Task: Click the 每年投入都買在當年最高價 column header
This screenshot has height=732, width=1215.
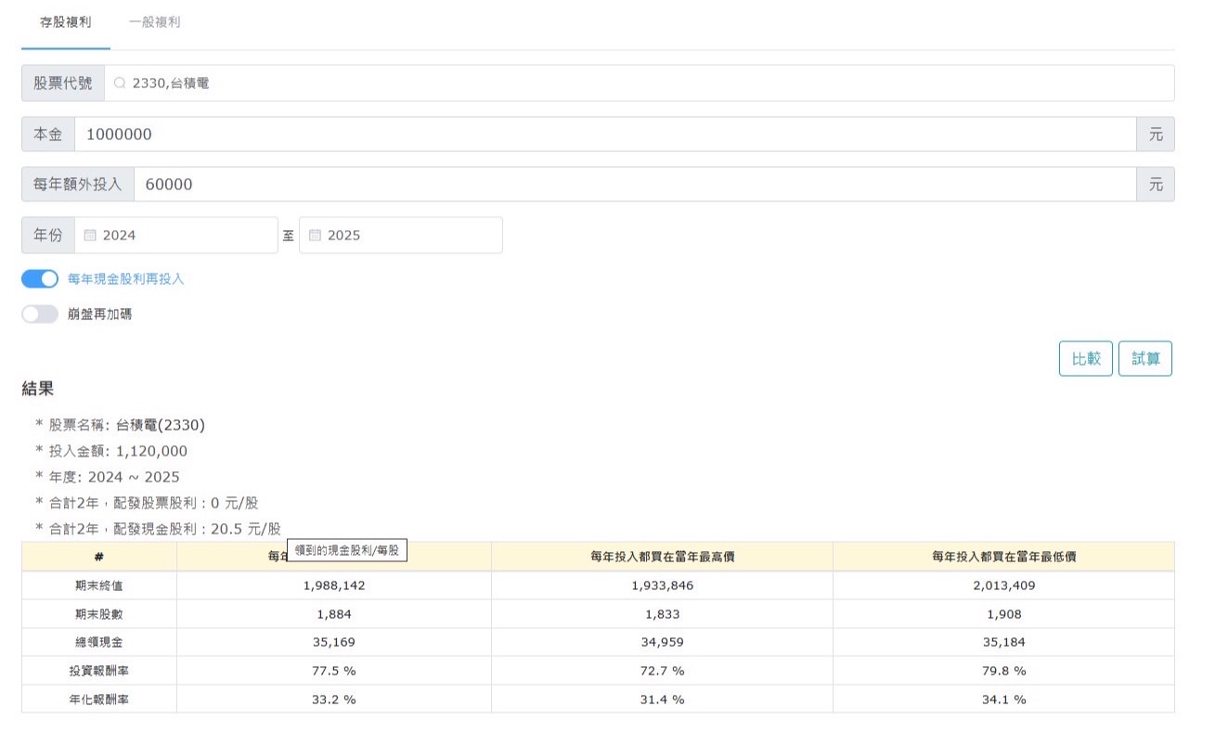Action: (662, 557)
